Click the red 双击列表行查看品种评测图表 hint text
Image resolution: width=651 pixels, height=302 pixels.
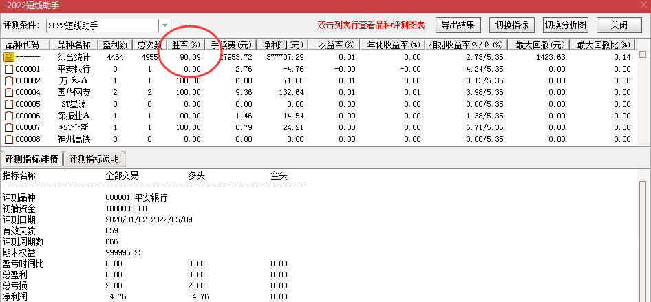[x=371, y=25]
